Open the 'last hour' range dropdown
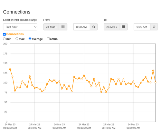This screenshot has width=161, height=130. coord(20,27)
